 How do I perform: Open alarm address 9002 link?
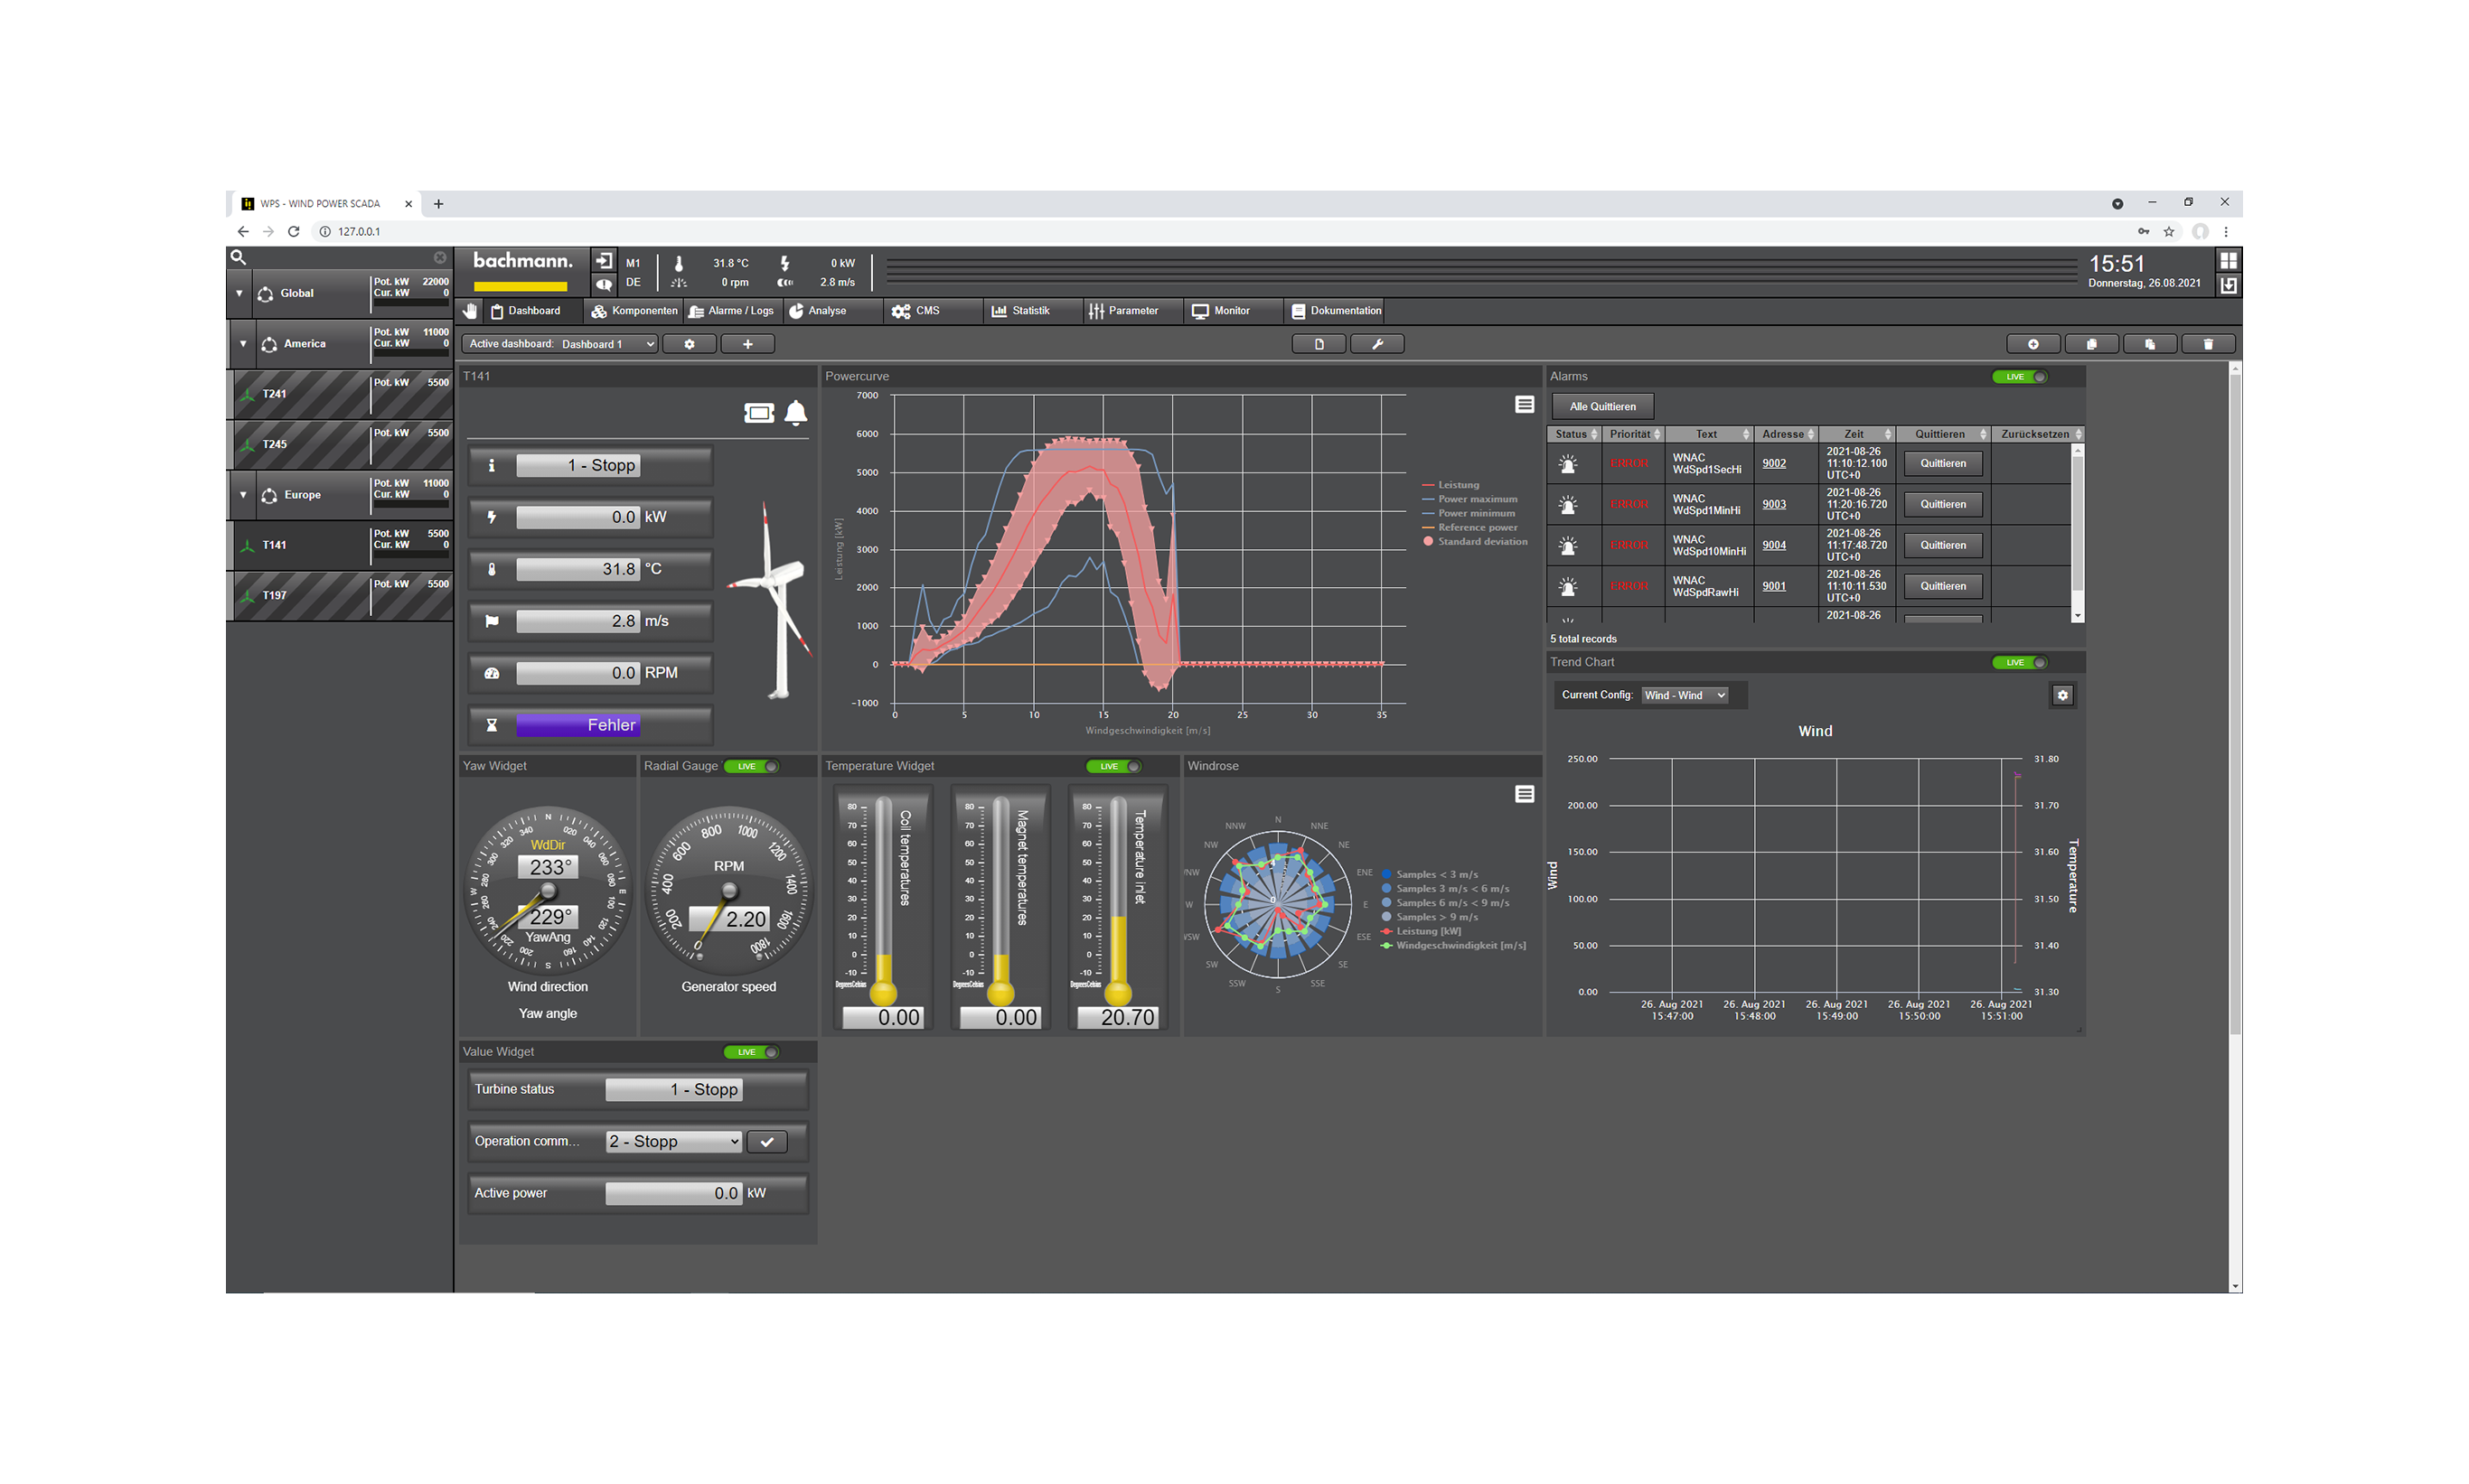pos(1773,463)
